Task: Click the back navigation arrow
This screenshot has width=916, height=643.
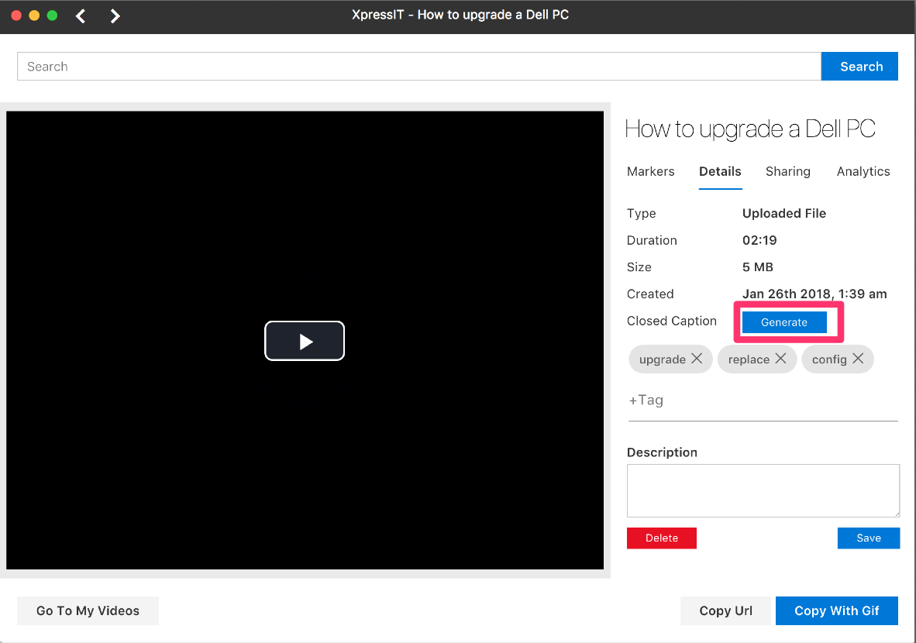Action: (x=81, y=15)
